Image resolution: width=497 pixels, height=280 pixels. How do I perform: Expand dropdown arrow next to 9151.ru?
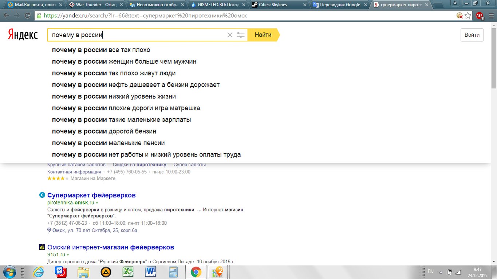(x=68, y=255)
